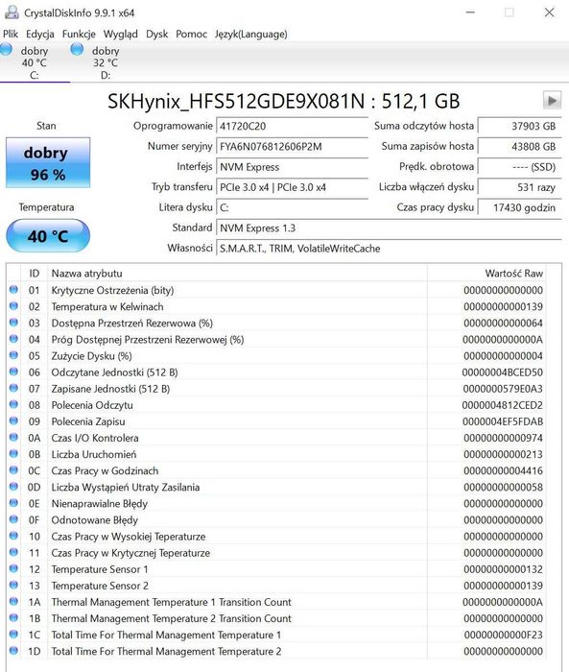Click raw value 00000000004416
Screen dimensions: 569x672
[503, 470]
